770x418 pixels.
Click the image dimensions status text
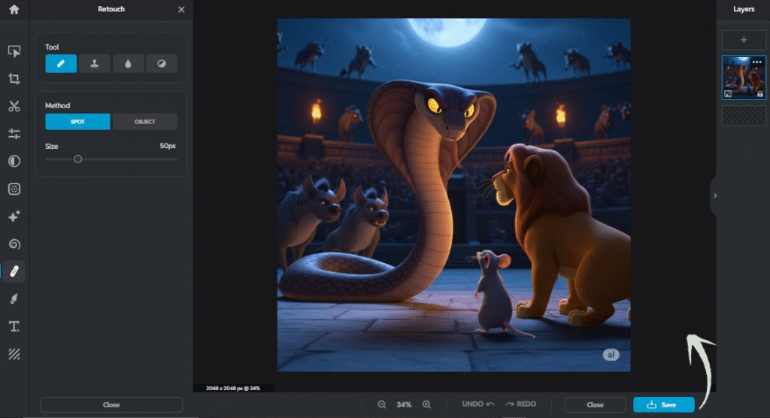coord(233,388)
